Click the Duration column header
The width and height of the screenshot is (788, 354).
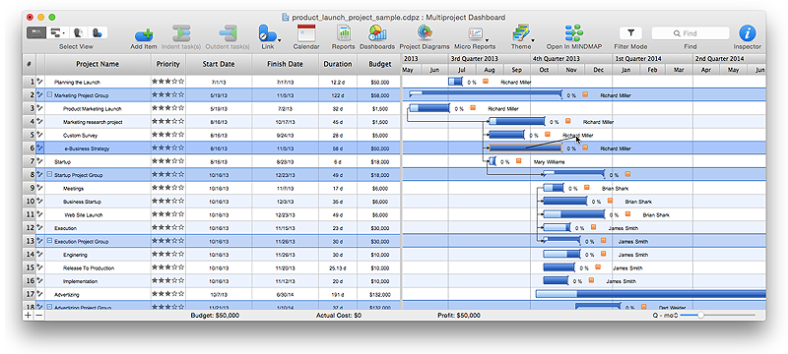(x=338, y=64)
